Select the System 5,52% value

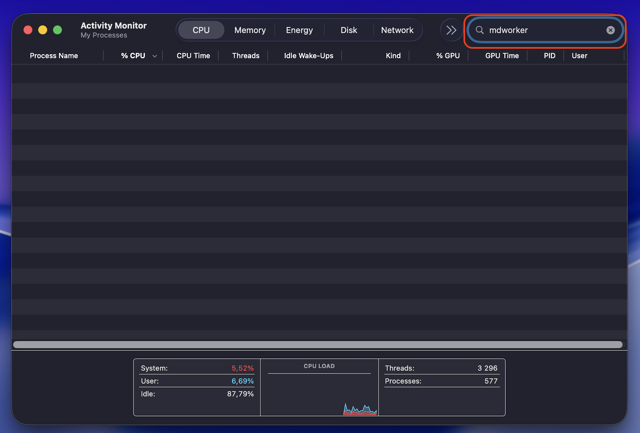coord(243,368)
